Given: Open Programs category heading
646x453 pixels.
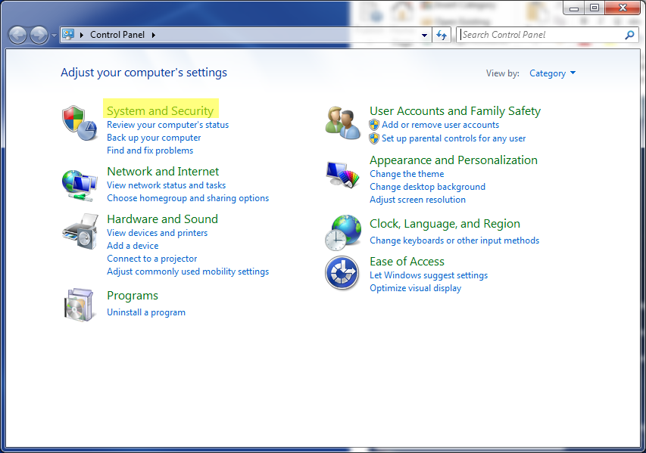Looking at the screenshot, I should coord(133,296).
